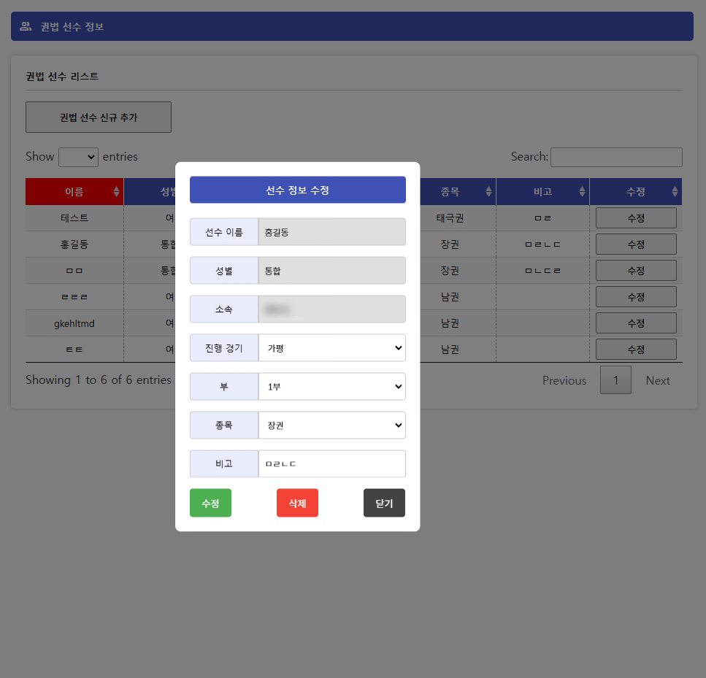Select page 1 in pagination
This screenshot has height=678, width=706.
(x=615, y=380)
